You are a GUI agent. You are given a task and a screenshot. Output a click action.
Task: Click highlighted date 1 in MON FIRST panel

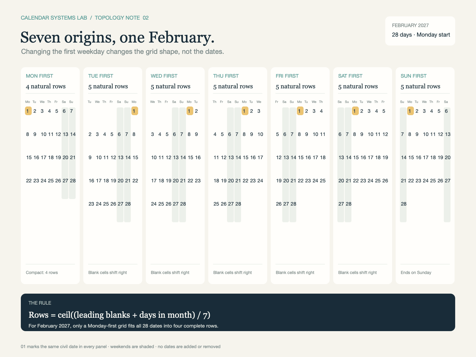[28, 111]
